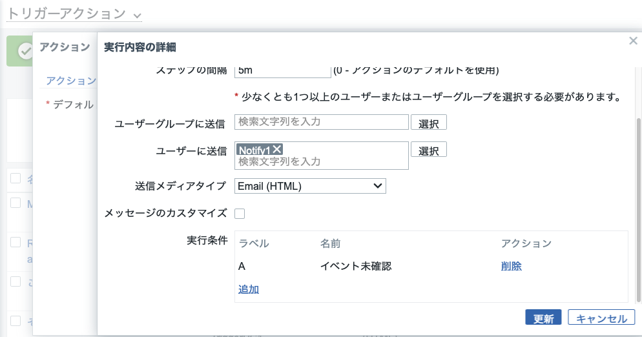Open the 送信メディアタイプ Email (HTML) dropdown
The width and height of the screenshot is (642, 337).
coord(310,186)
